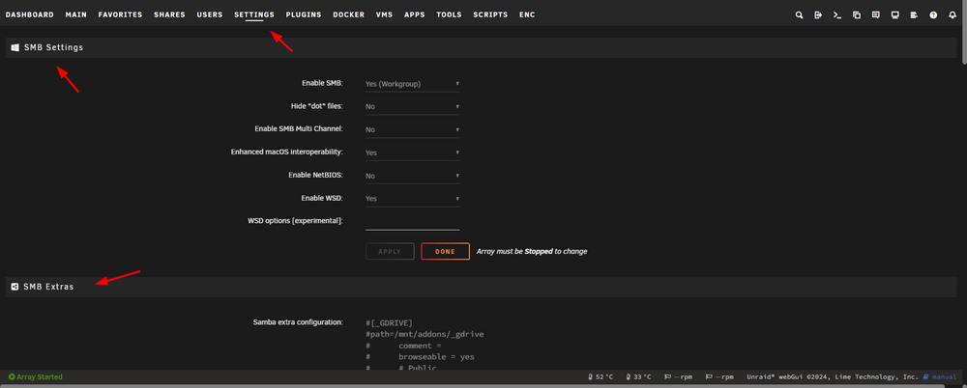
Task: Click the Unraid webGui copyright text
Action: (833, 377)
